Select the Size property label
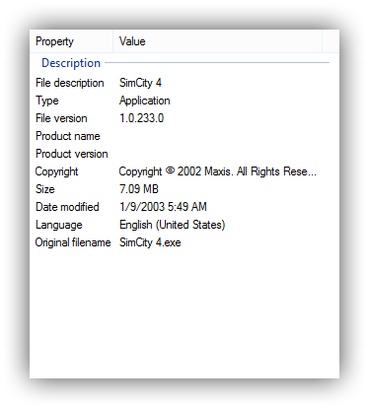 45,189
